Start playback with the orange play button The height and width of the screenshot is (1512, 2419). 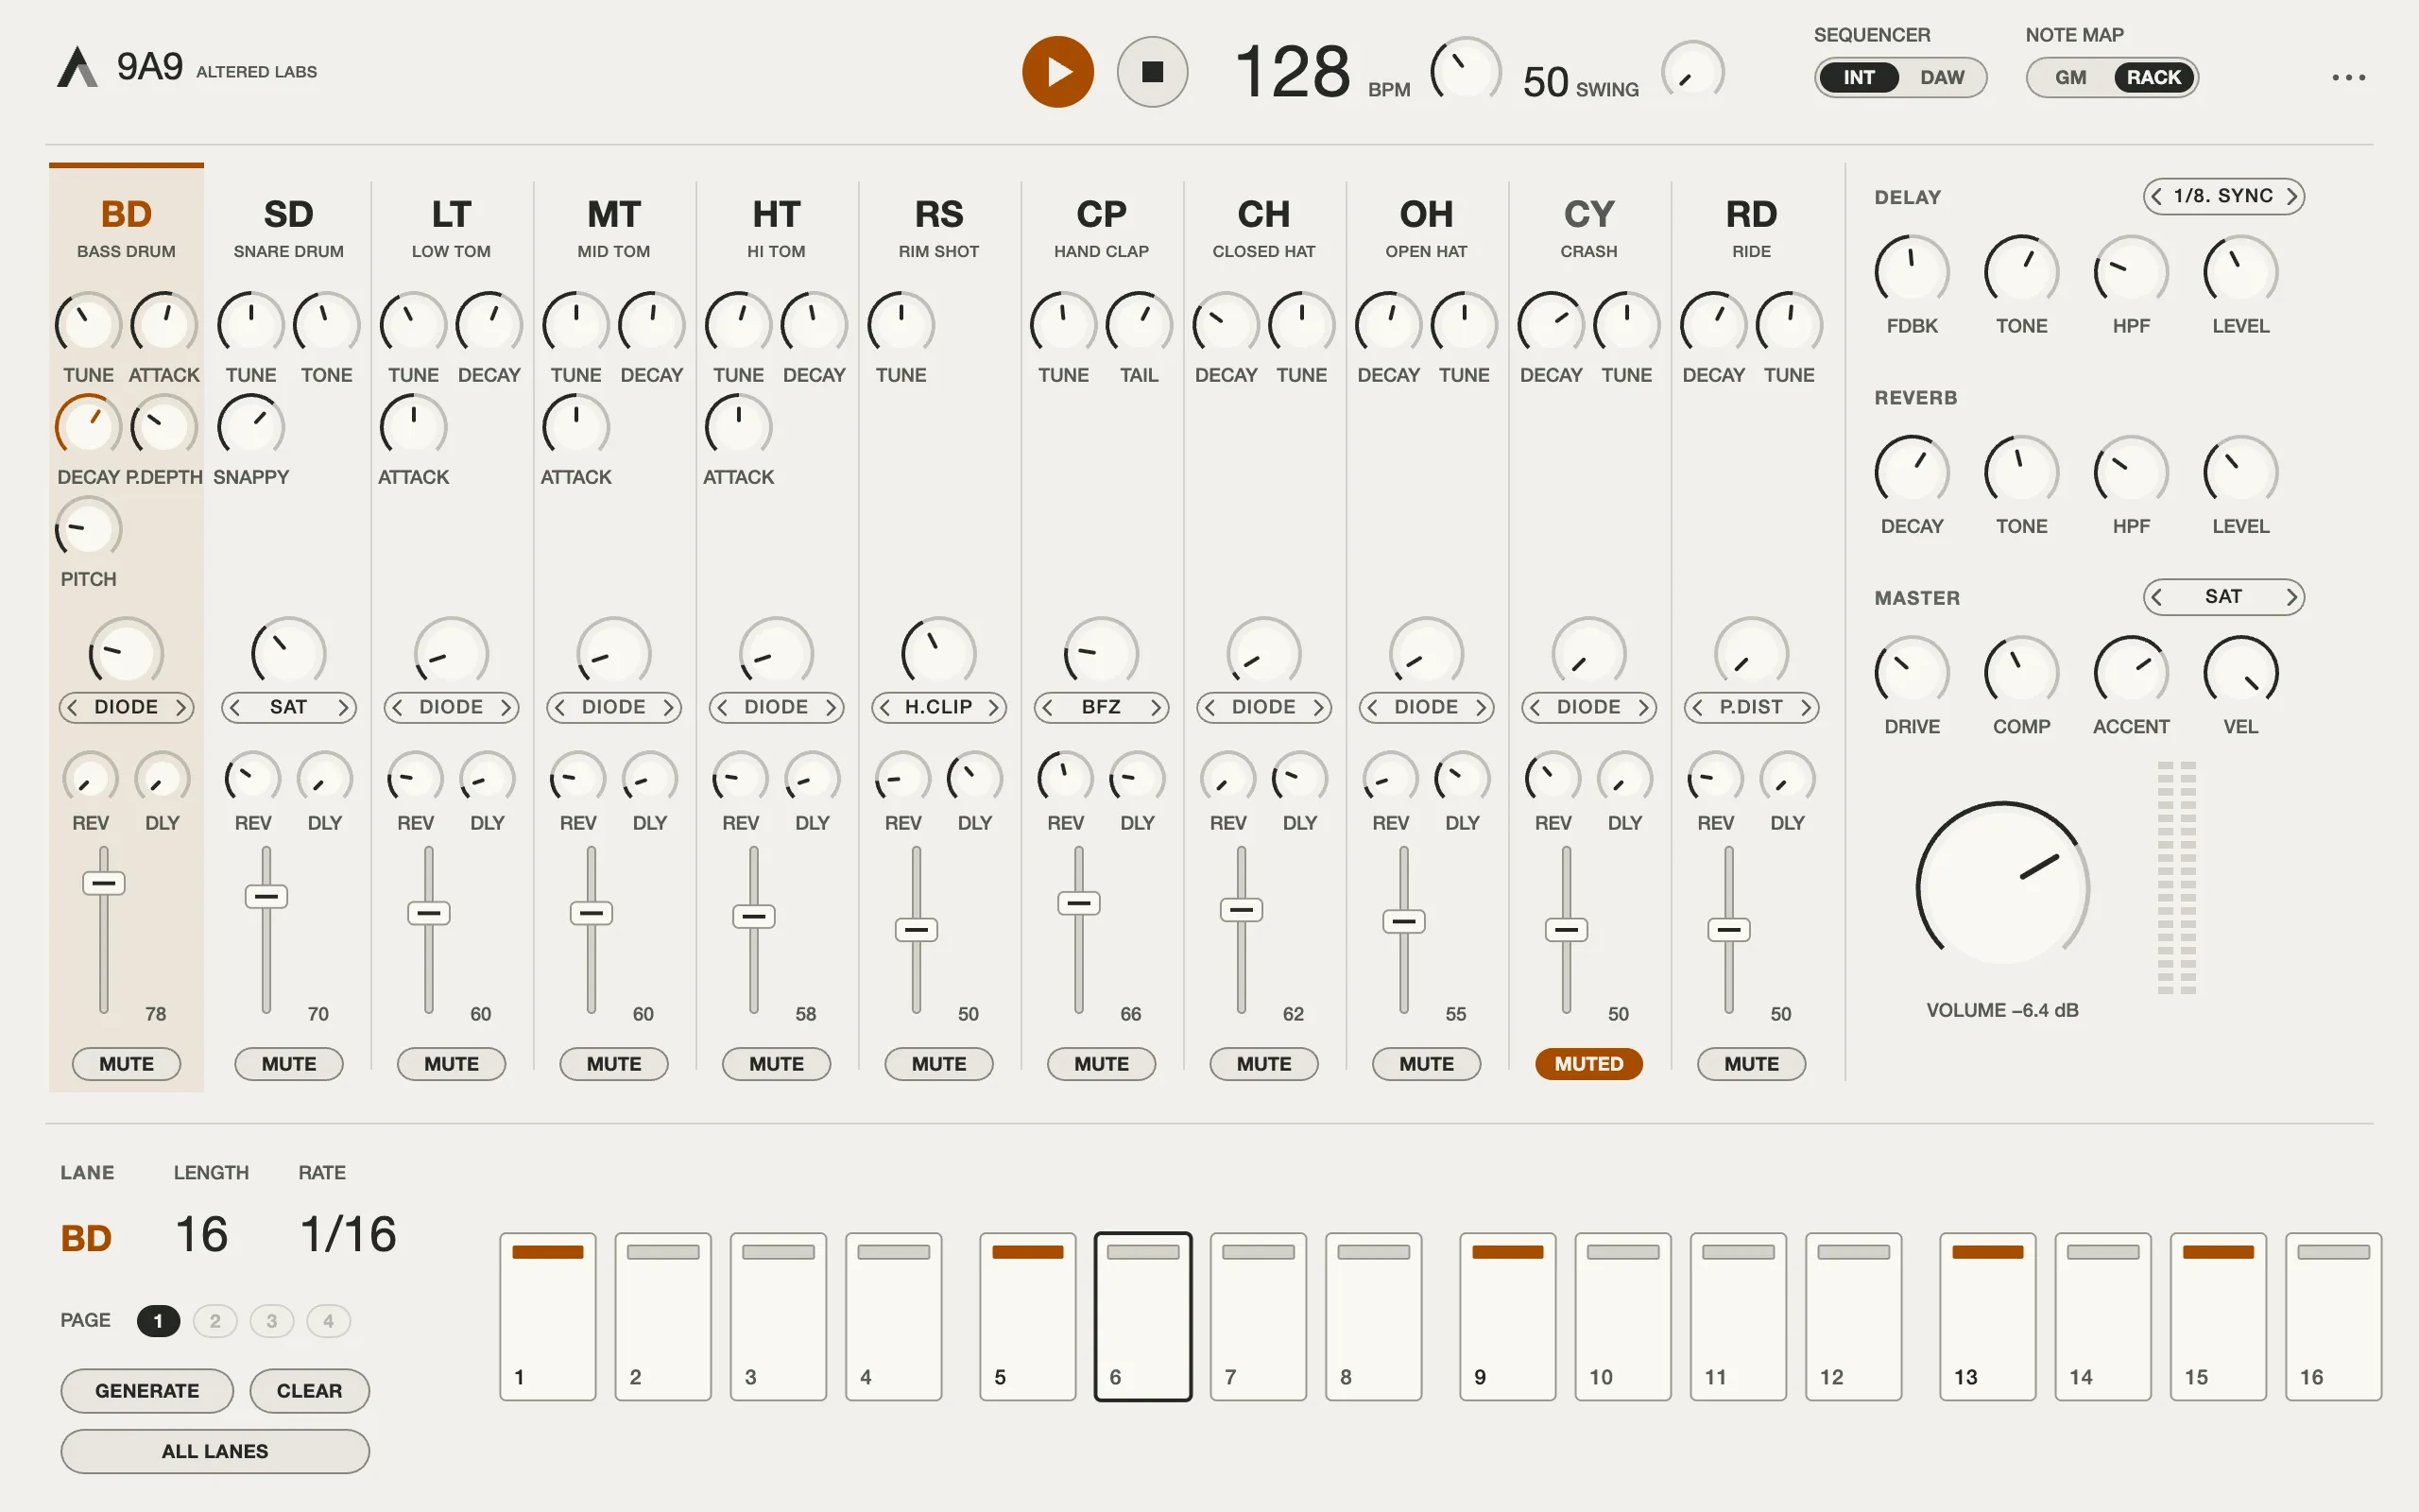tap(1057, 72)
